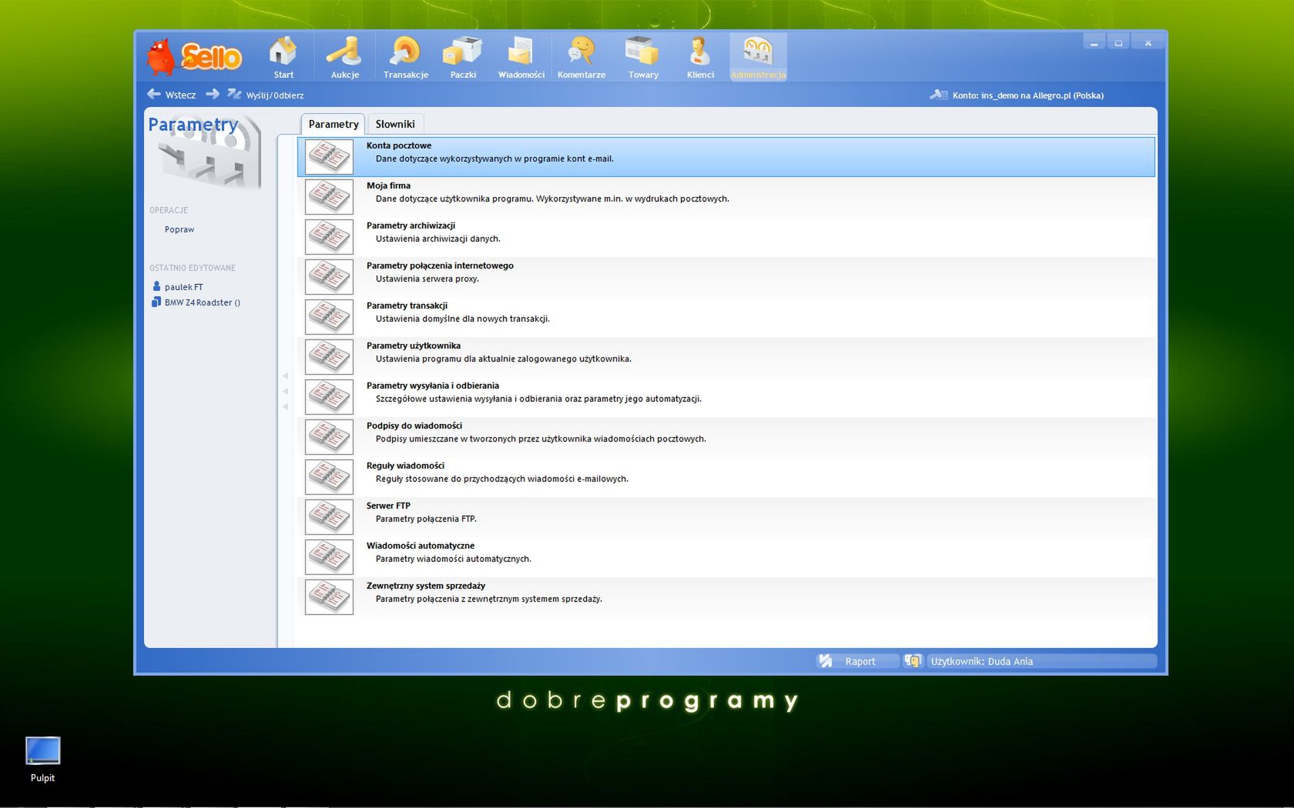1294x808 pixels.
Task: Click the user icon before Użytkownik
Action: point(913,661)
